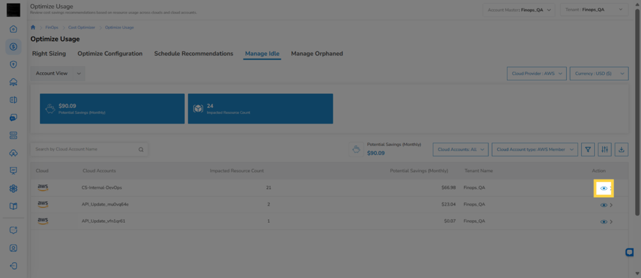Click the Optimize Usage breadcrumb link
The height and width of the screenshot is (278, 641).
[x=120, y=28]
